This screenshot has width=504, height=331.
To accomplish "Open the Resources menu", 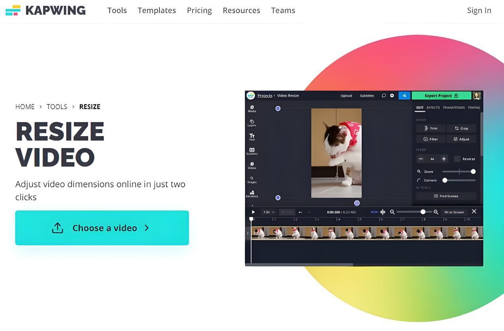I will [241, 10].
